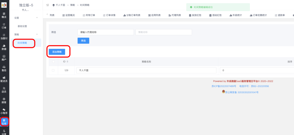The image size is (294, 135).
Task: Switch to the 所有订单 tab
Action: [x=89, y=15]
